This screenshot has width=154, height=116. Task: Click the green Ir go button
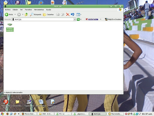pos(79,19)
